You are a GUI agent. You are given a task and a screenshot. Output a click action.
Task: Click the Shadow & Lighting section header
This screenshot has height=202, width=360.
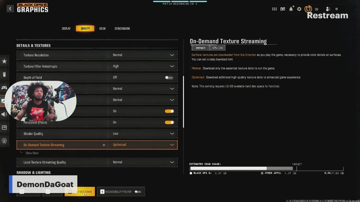(33, 173)
